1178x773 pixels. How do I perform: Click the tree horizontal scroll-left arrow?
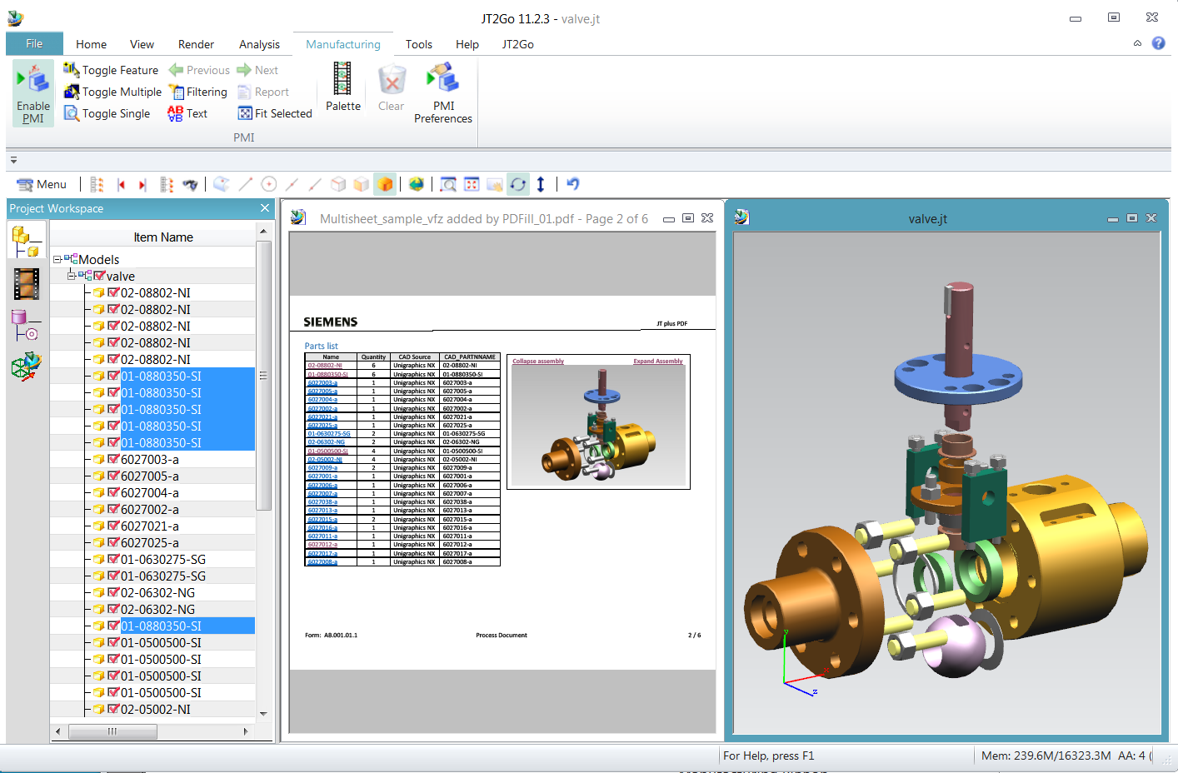tap(57, 731)
